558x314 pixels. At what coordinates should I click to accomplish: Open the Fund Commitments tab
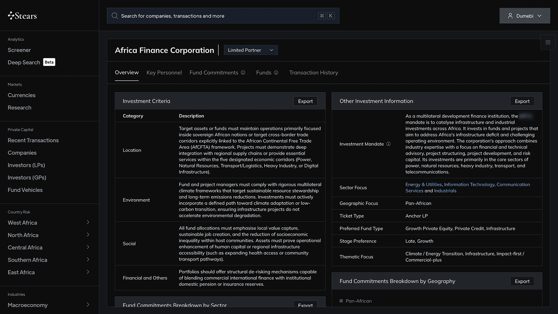[x=214, y=72]
